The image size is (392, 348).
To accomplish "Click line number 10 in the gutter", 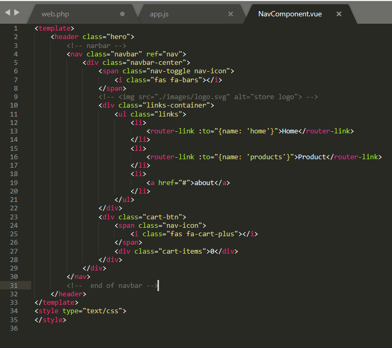I will point(14,105).
